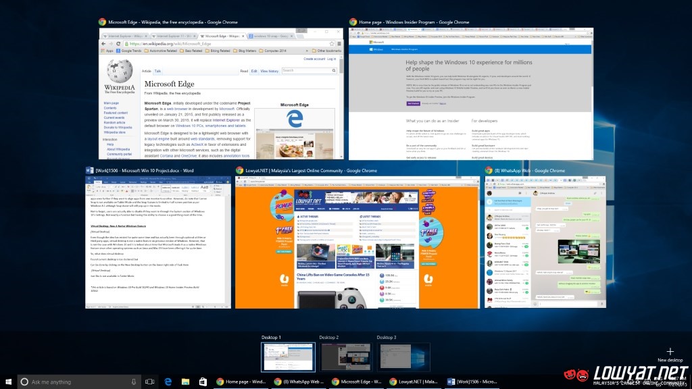The height and width of the screenshot is (389, 692).
Task: Follow the Internet Explorer link in article
Action: (226, 120)
